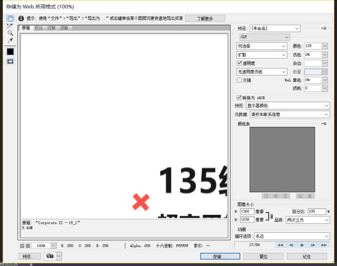Toggle the 转换为 sRGB checkbox
This screenshot has height=266, width=337.
(239, 97)
